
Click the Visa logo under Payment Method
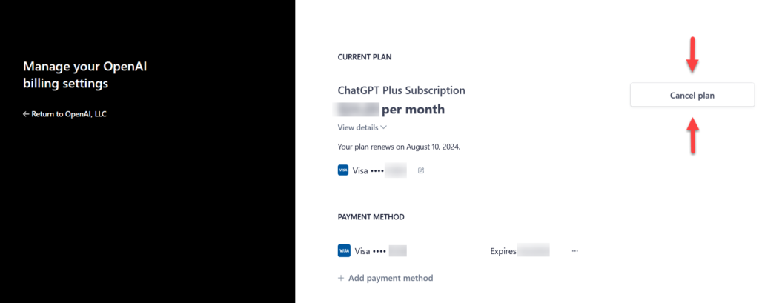point(343,251)
